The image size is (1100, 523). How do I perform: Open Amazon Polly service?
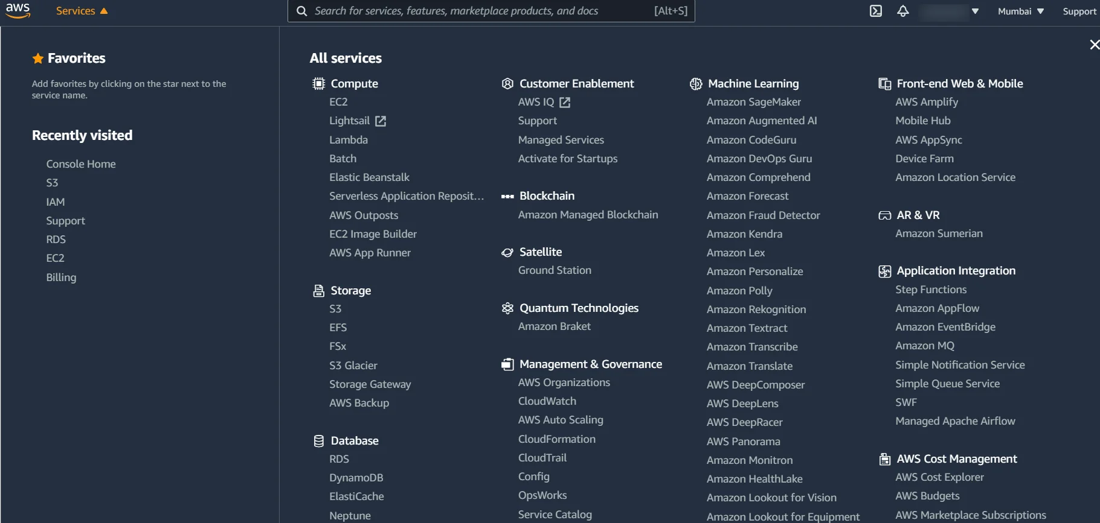[739, 291]
